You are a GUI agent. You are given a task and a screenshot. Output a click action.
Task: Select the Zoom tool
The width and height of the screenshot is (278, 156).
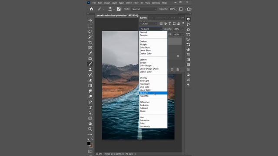coord(90,129)
